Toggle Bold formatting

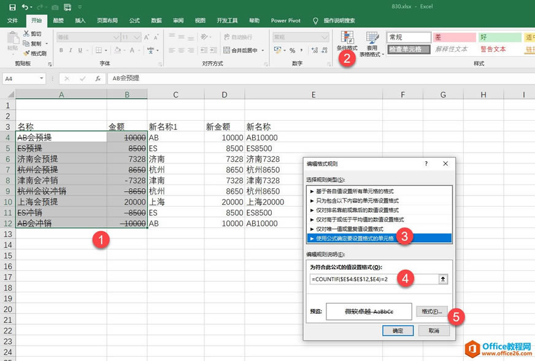(61, 50)
